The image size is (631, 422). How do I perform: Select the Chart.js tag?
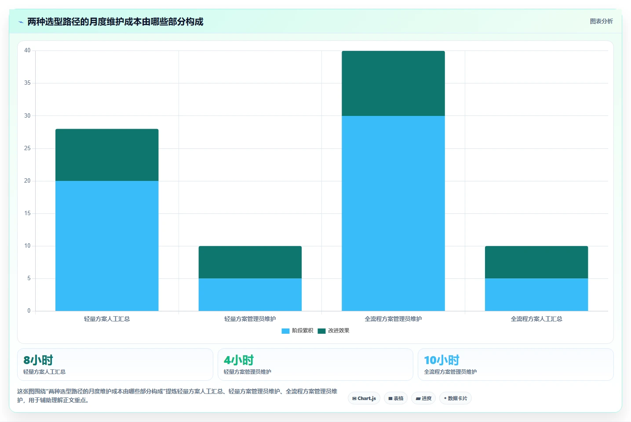pyautogui.click(x=364, y=398)
